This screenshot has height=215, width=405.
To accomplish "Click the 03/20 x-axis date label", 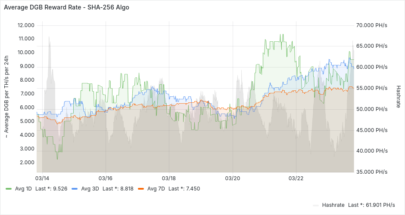I will 233,178.
